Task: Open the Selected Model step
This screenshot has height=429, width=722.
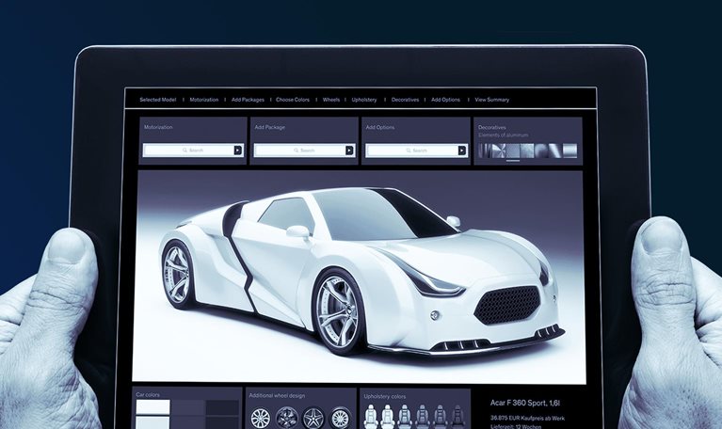Action: pyautogui.click(x=157, y=100)
